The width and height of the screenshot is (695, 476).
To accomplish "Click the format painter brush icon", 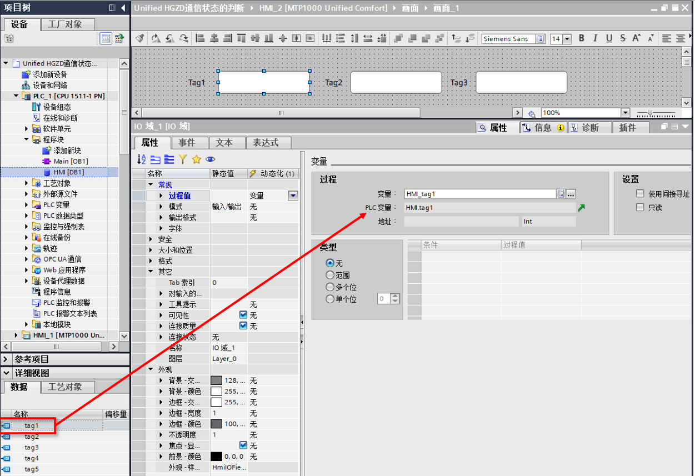I will (x=140, y=38).
